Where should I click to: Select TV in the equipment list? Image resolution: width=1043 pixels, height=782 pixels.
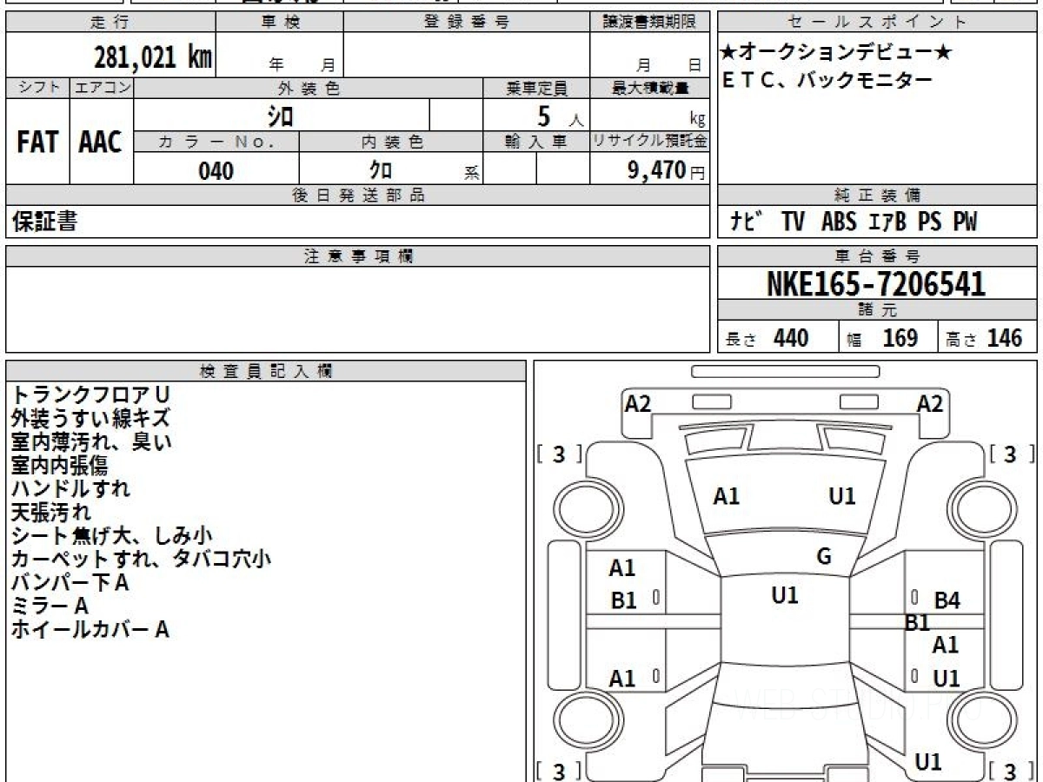792,222
